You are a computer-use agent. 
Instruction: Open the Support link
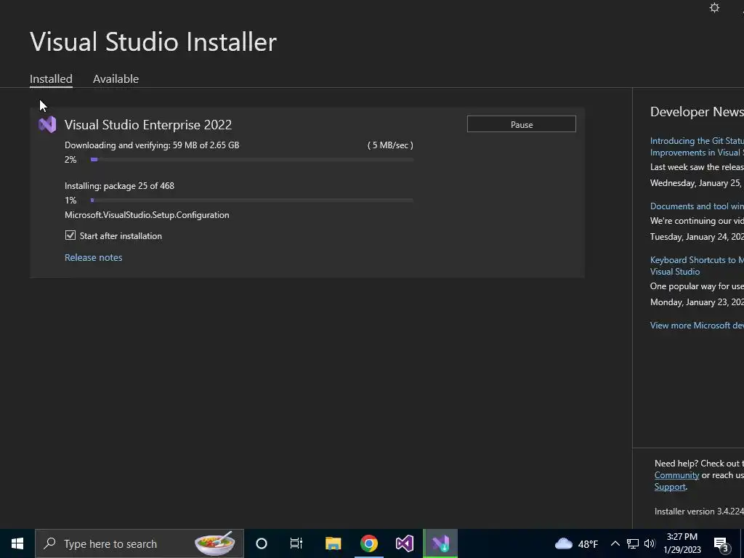(x=670, y=486)
